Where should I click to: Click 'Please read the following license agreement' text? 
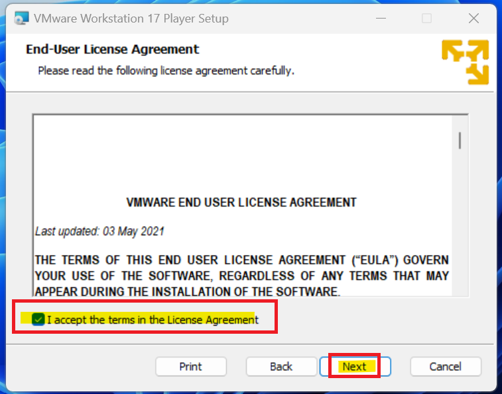click(166, 70)
